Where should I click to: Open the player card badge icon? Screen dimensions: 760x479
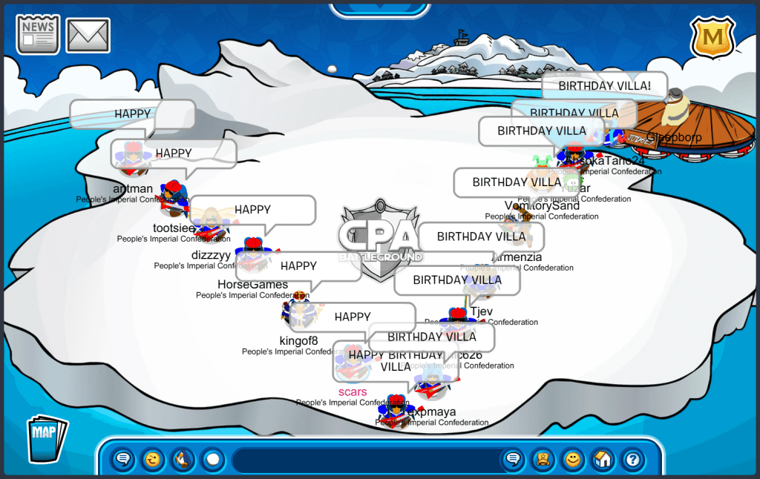[542, 460]
